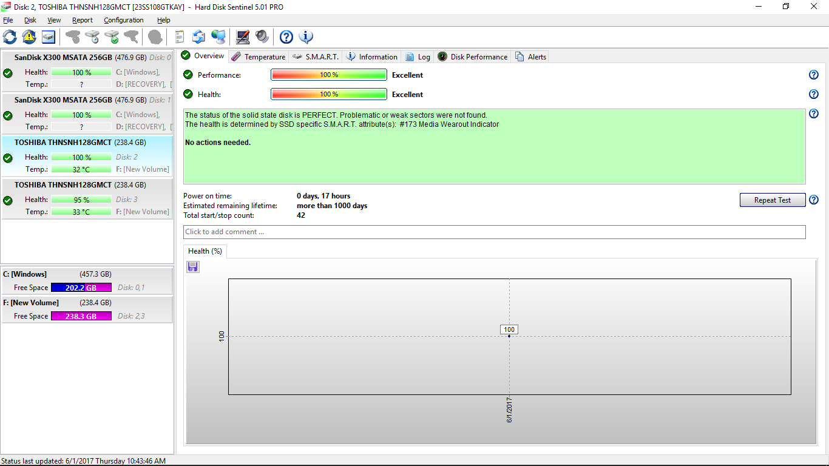829x466 pixels.
Task: Open the View menu
Action: coord(54,20)
